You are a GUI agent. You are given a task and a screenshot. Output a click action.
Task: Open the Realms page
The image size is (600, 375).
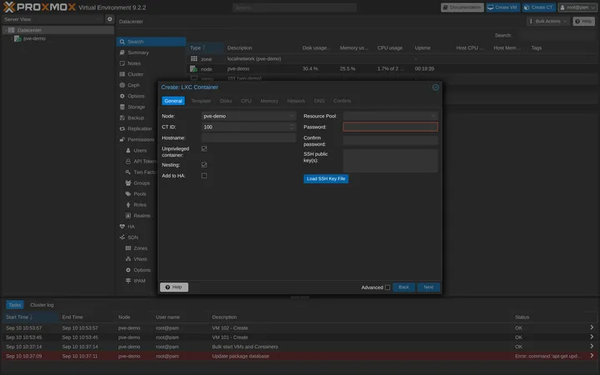[142, 216]
